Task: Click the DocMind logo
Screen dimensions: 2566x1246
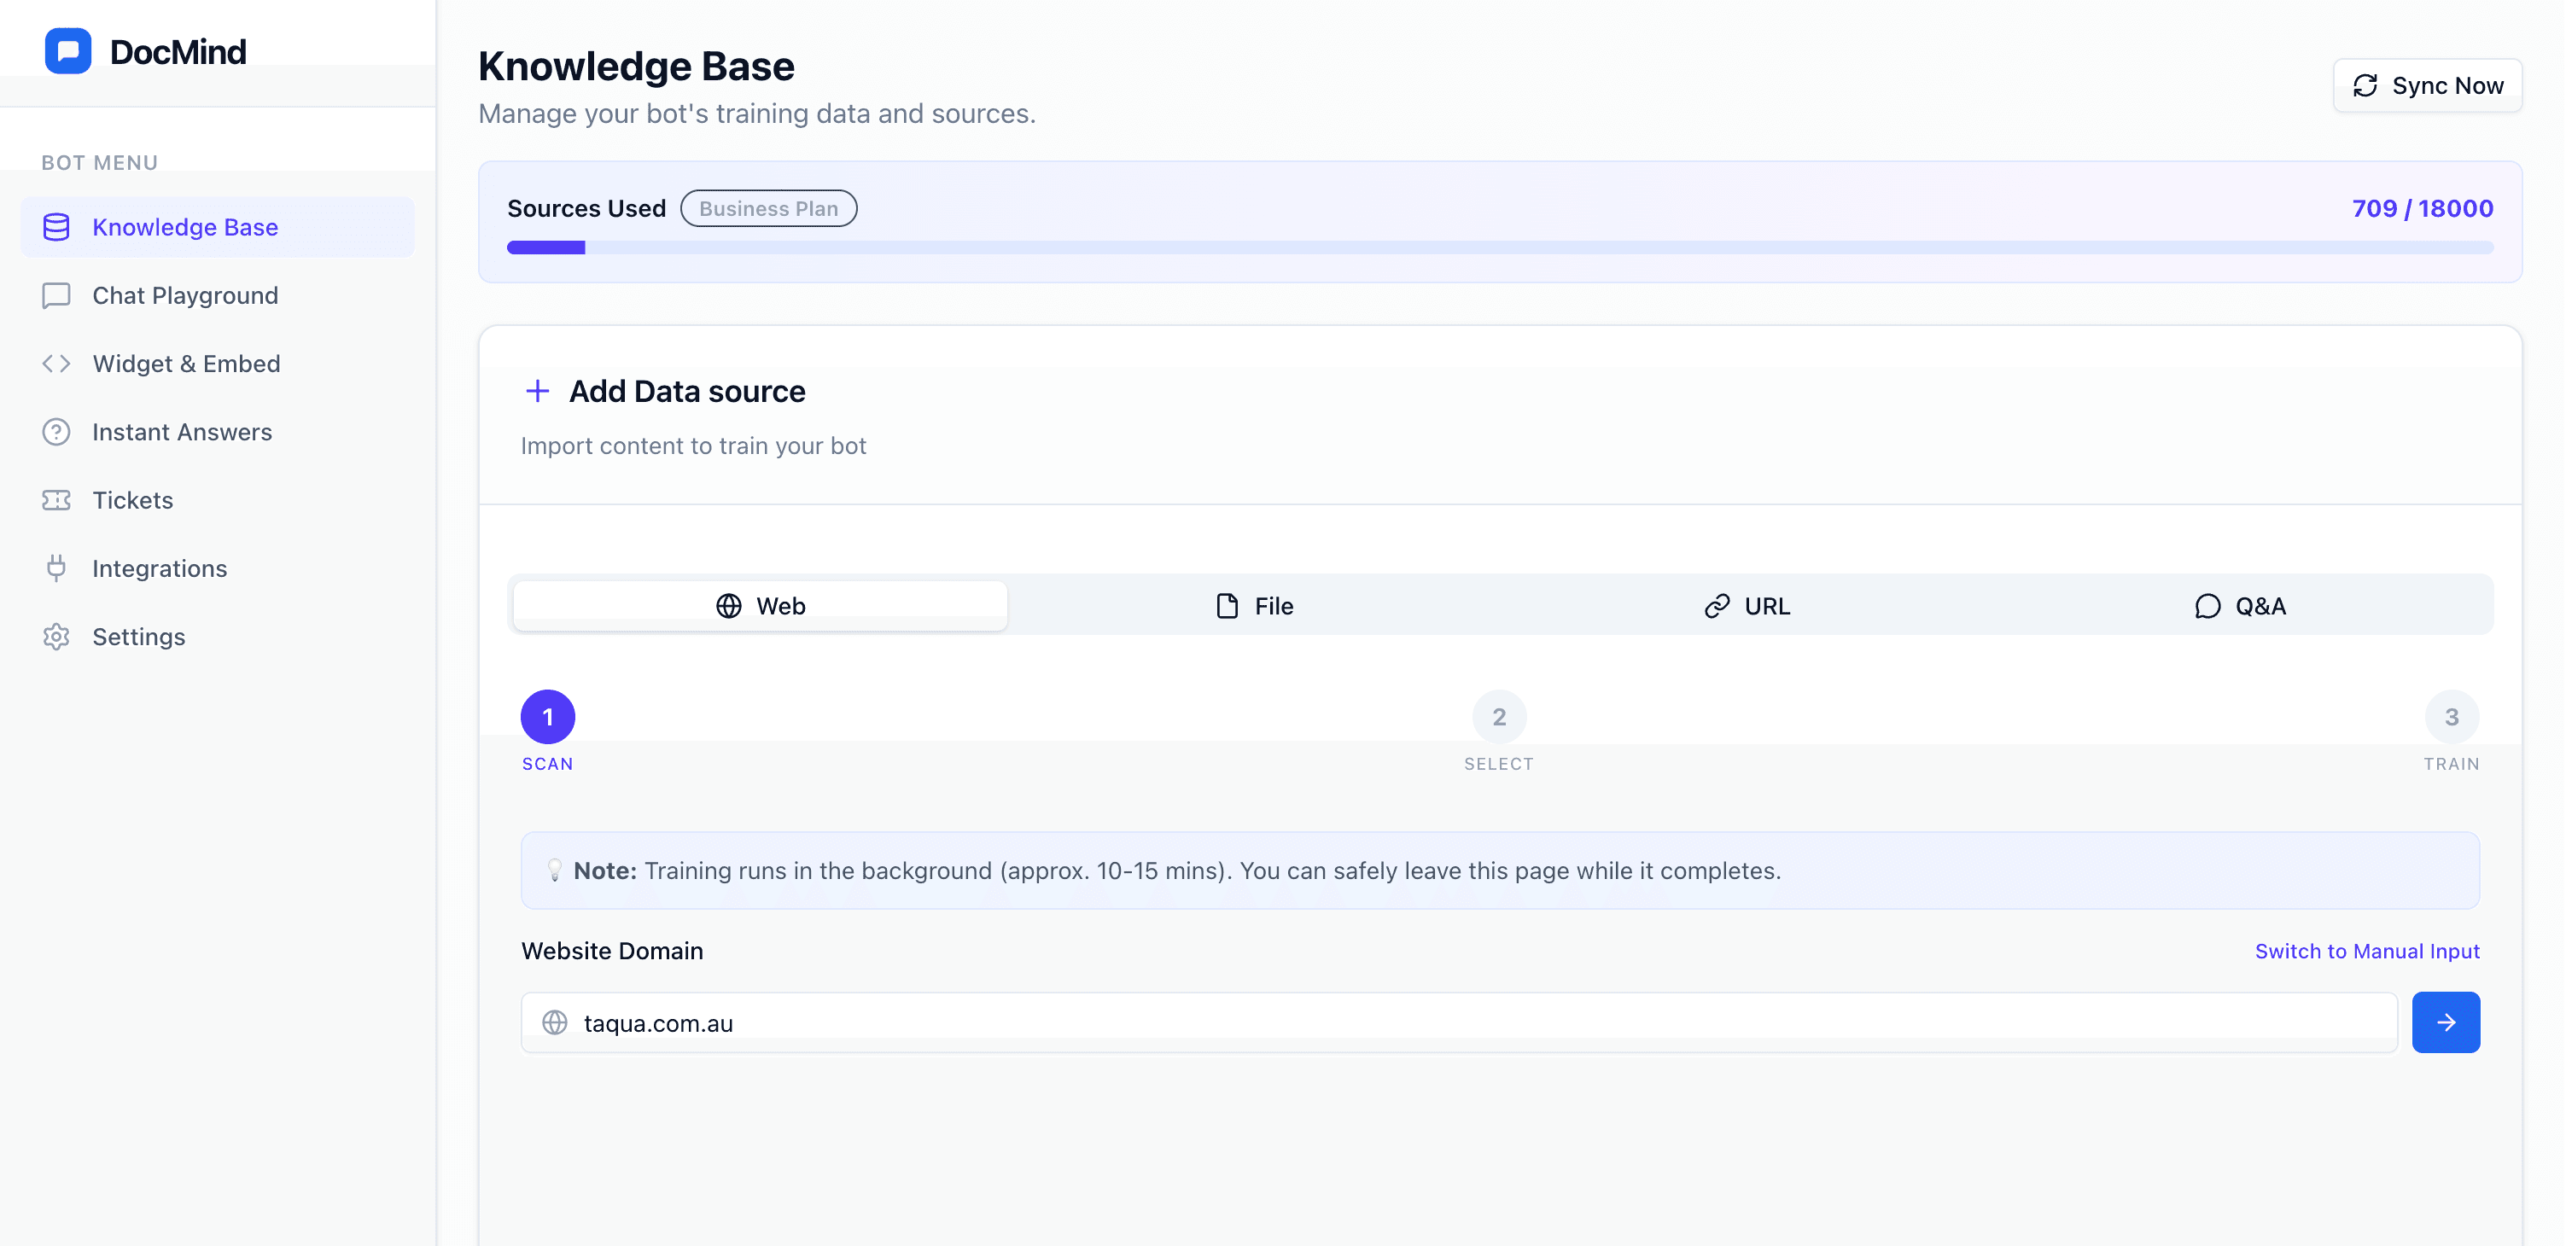Action: click(145, 49)
